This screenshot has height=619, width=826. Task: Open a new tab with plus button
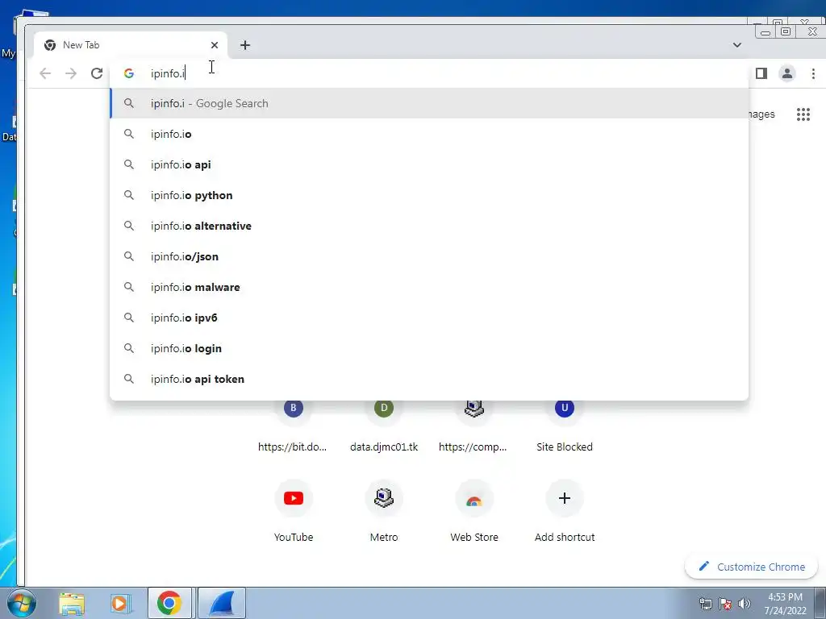(x=245, y=45)
